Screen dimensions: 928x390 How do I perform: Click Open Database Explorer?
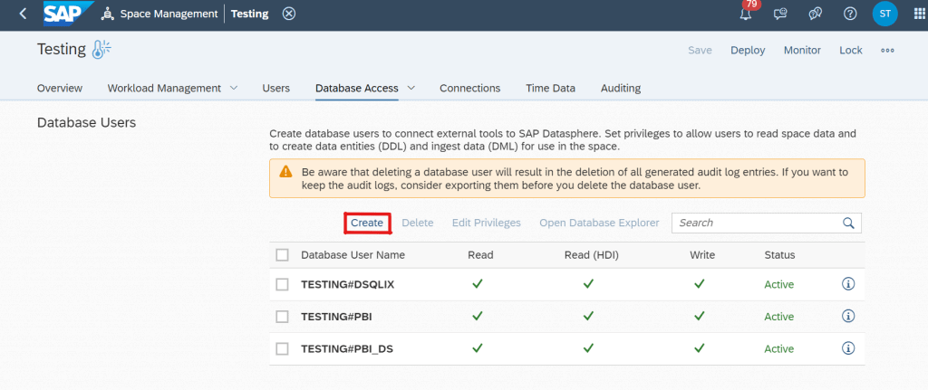coord(599,223)
